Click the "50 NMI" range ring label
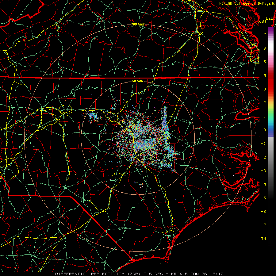Viewport: 276px width, 276px height. [x=138, y=81]
